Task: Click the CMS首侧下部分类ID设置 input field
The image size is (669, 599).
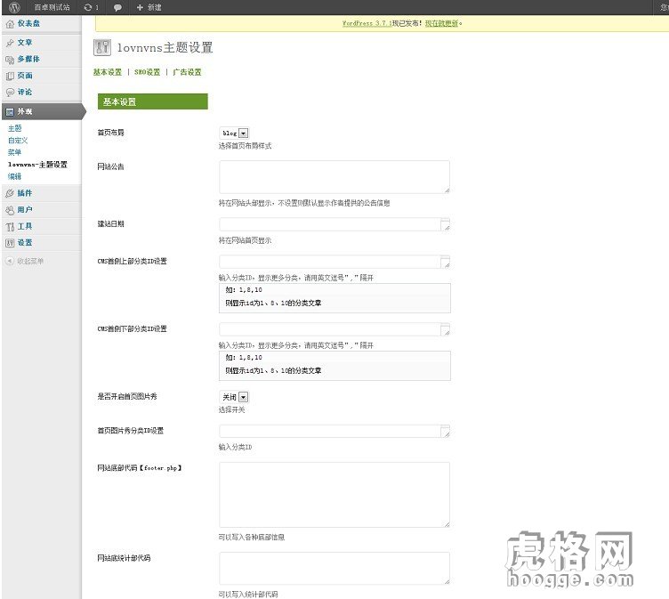Action: pyautogui.click(x=334, y=329)
